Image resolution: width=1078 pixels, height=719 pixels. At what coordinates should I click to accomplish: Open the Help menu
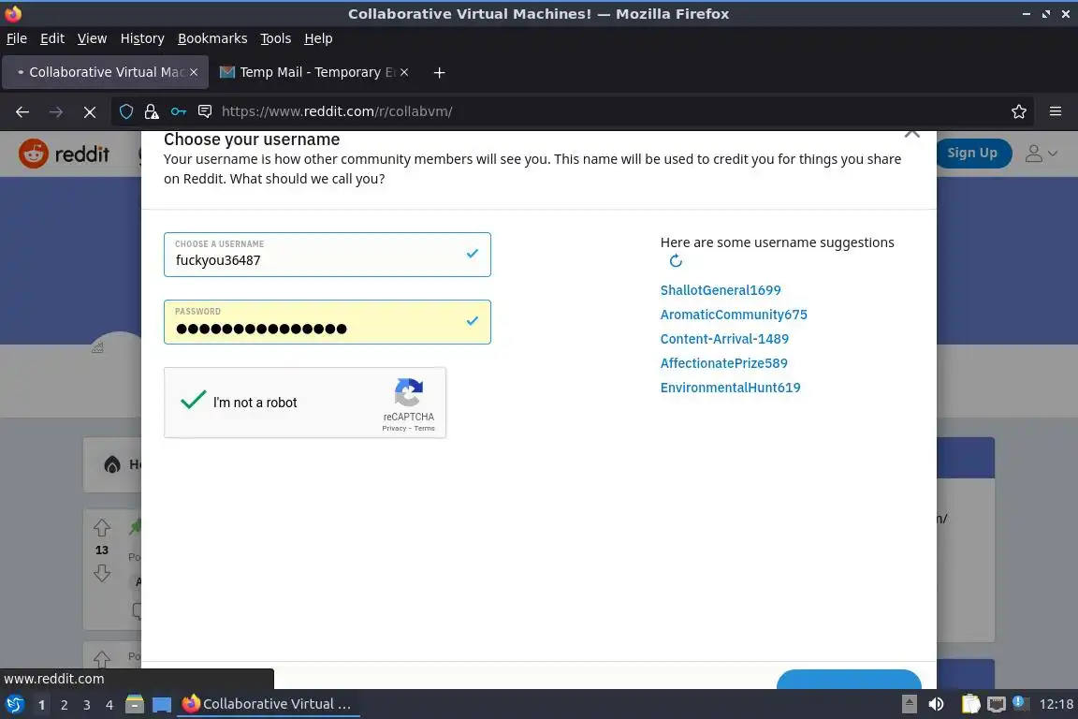(318, 38)
